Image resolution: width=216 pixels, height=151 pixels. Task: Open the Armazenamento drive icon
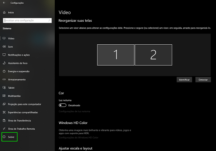tap(4, 79)
